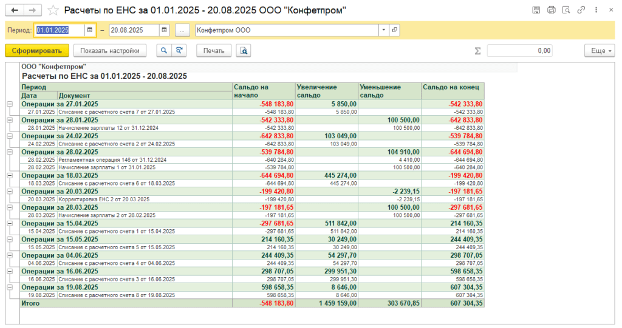The width and height of the screenshot is (622, 328).
Task: Add report to favorites with star icon
Action: [x=53, y=10]
